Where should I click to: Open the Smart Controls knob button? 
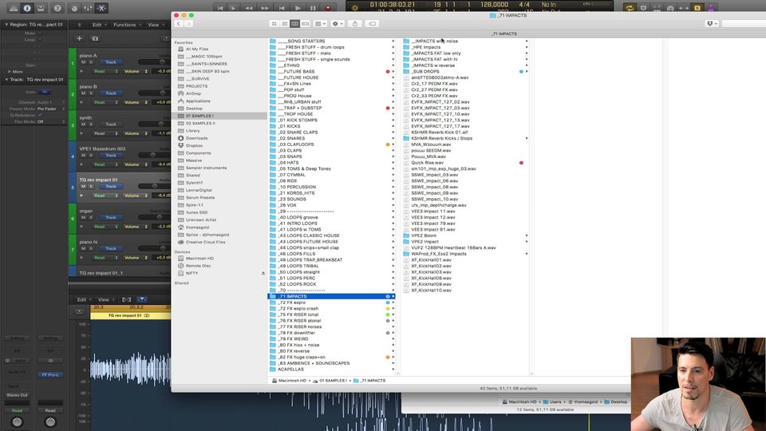click(x=74, y=8)
